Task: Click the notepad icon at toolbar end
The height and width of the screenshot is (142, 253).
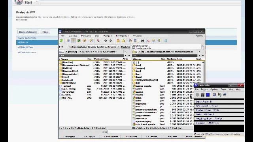Action: 166,41
